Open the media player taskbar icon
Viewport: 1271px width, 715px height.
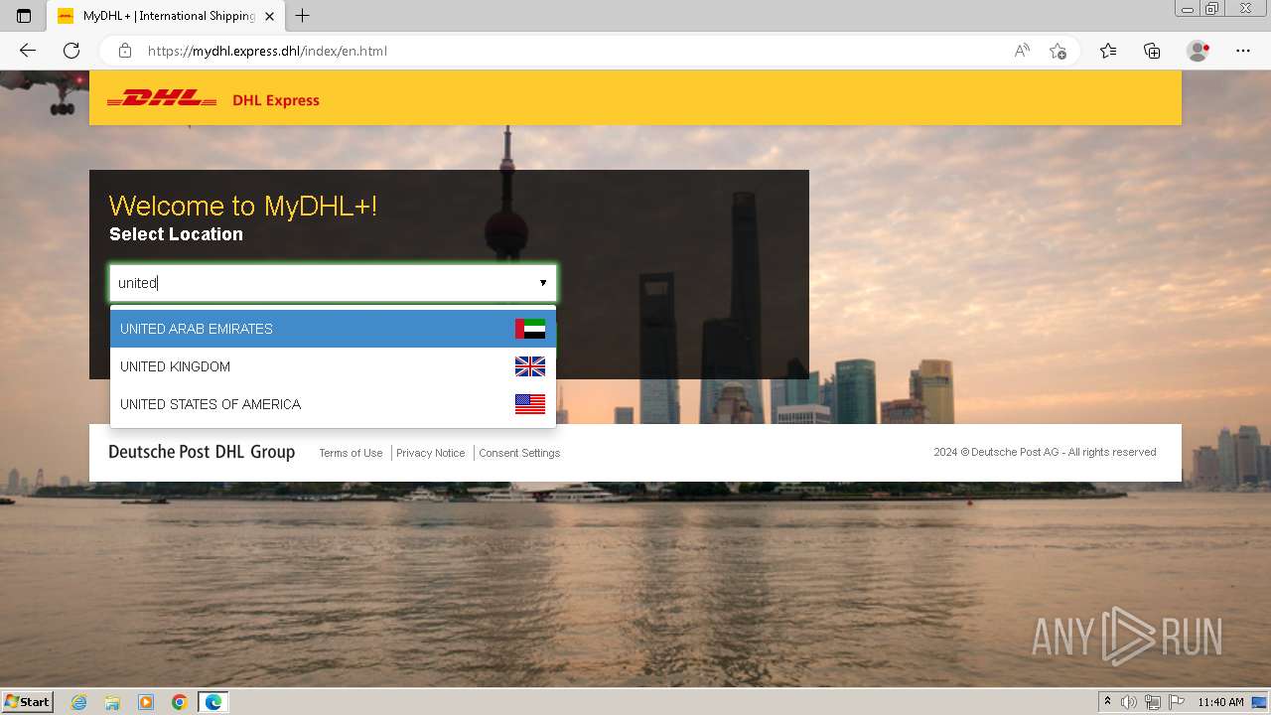146,702
